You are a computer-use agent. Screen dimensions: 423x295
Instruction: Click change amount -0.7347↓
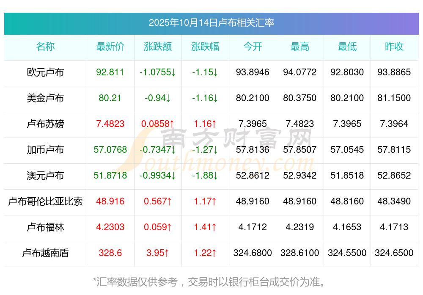pos(157,149)
